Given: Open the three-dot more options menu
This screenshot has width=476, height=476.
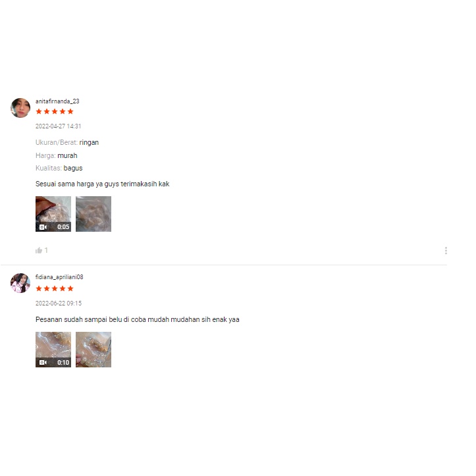Looking at the screenshot, I should 446,250.
